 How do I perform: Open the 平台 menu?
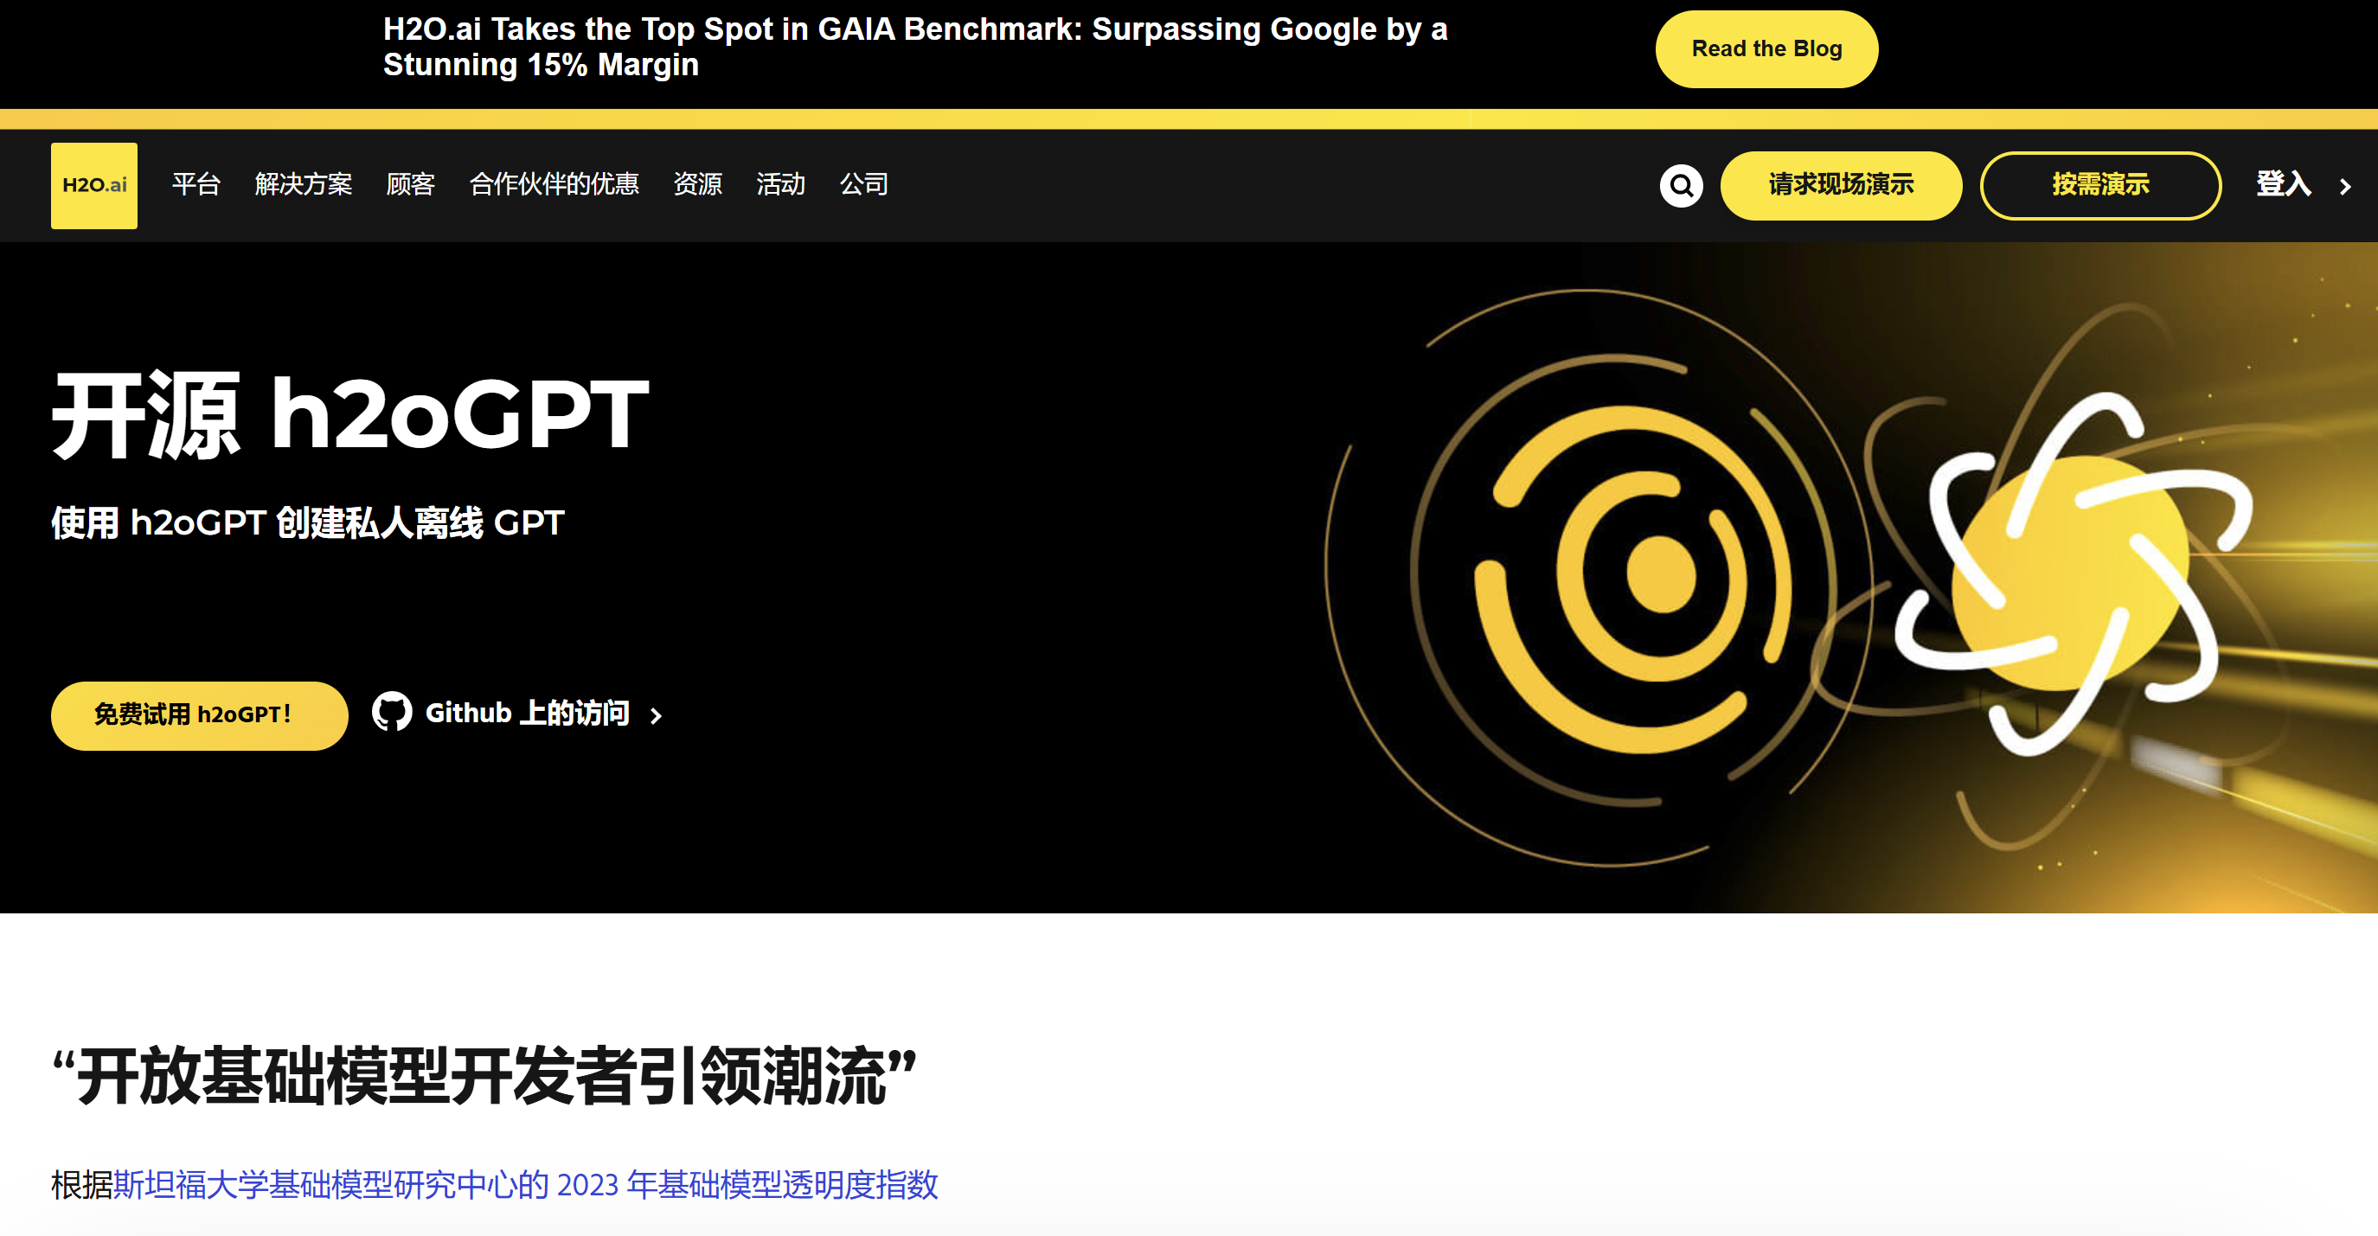click(195, 184)
